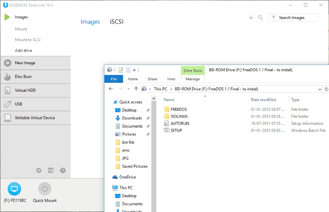Click the green Images play icon
This screenshot has width=329, height=212.
point(7,17)
